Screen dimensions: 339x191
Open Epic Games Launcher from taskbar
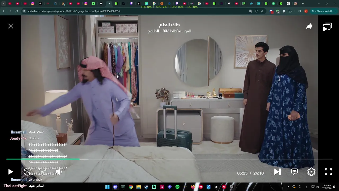click(x=232, y=187)
